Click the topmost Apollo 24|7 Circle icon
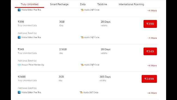 click(82, 10)
